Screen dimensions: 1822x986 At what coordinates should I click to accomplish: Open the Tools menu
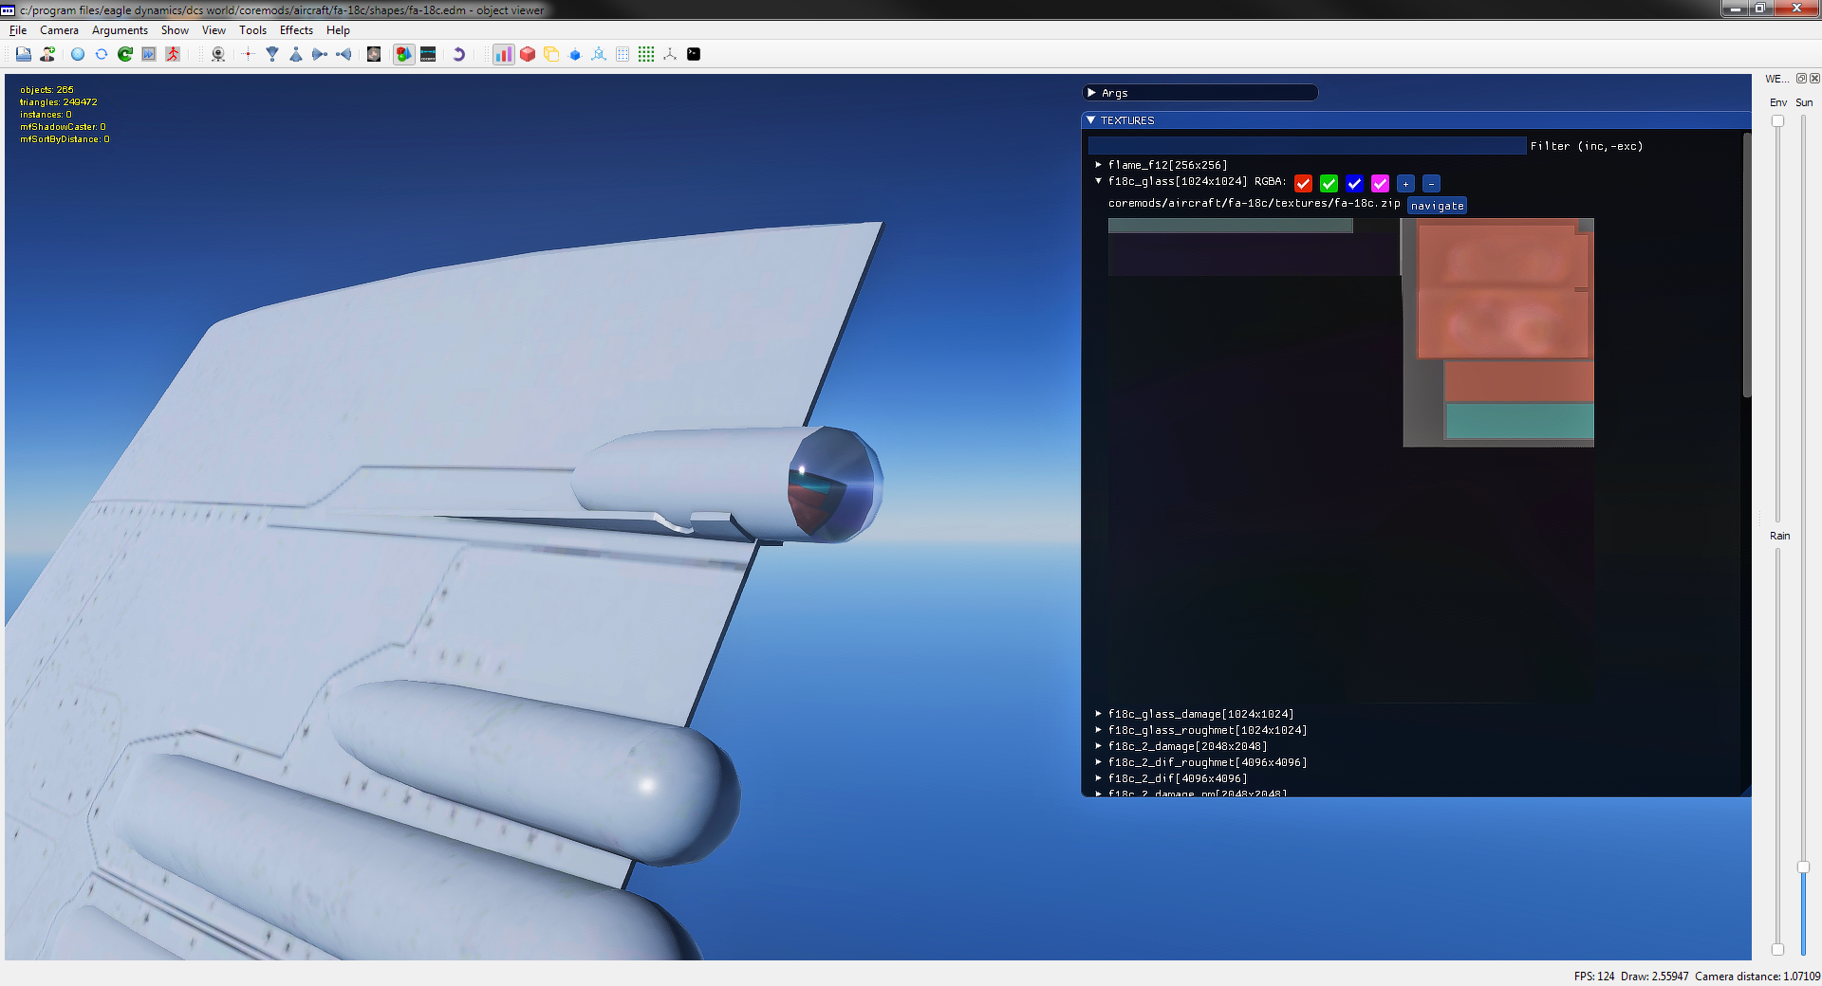pos(252,30)
